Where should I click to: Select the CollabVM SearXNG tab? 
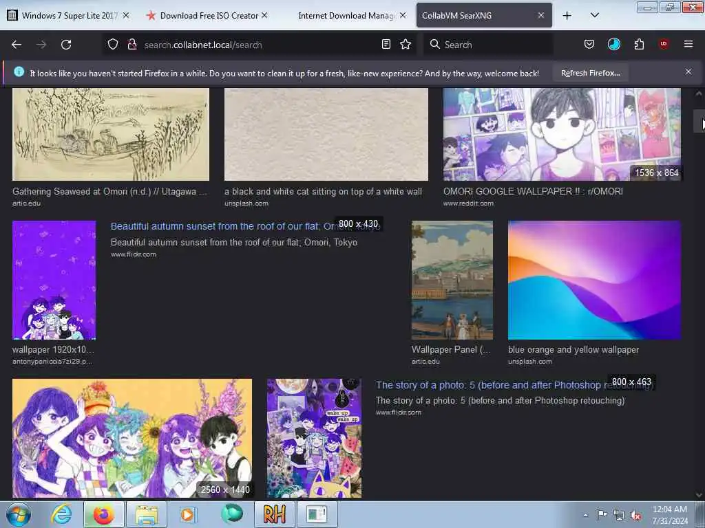[484, 16]
